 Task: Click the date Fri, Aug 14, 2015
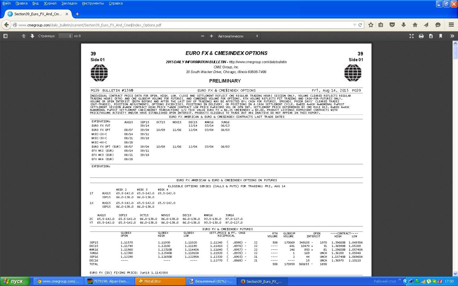pyautogui.click(x=330, y=91)
